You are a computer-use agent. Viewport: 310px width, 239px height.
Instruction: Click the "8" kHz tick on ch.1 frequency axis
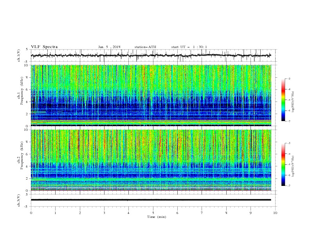[x=27, y=77]
